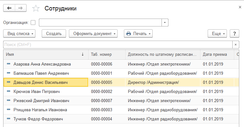Open the Вид списка dropdown menu
The width and height of the screenshot is (244, 127).
(19, 33)
